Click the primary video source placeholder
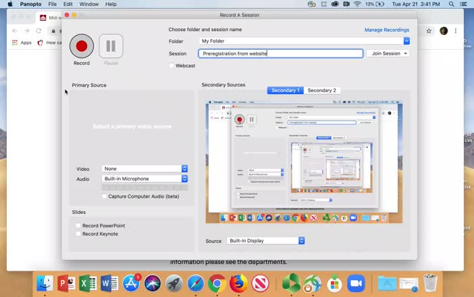Image resolution: width=474 pixels, height=297 pixels. pyautogui.click(x=132, y=126)
